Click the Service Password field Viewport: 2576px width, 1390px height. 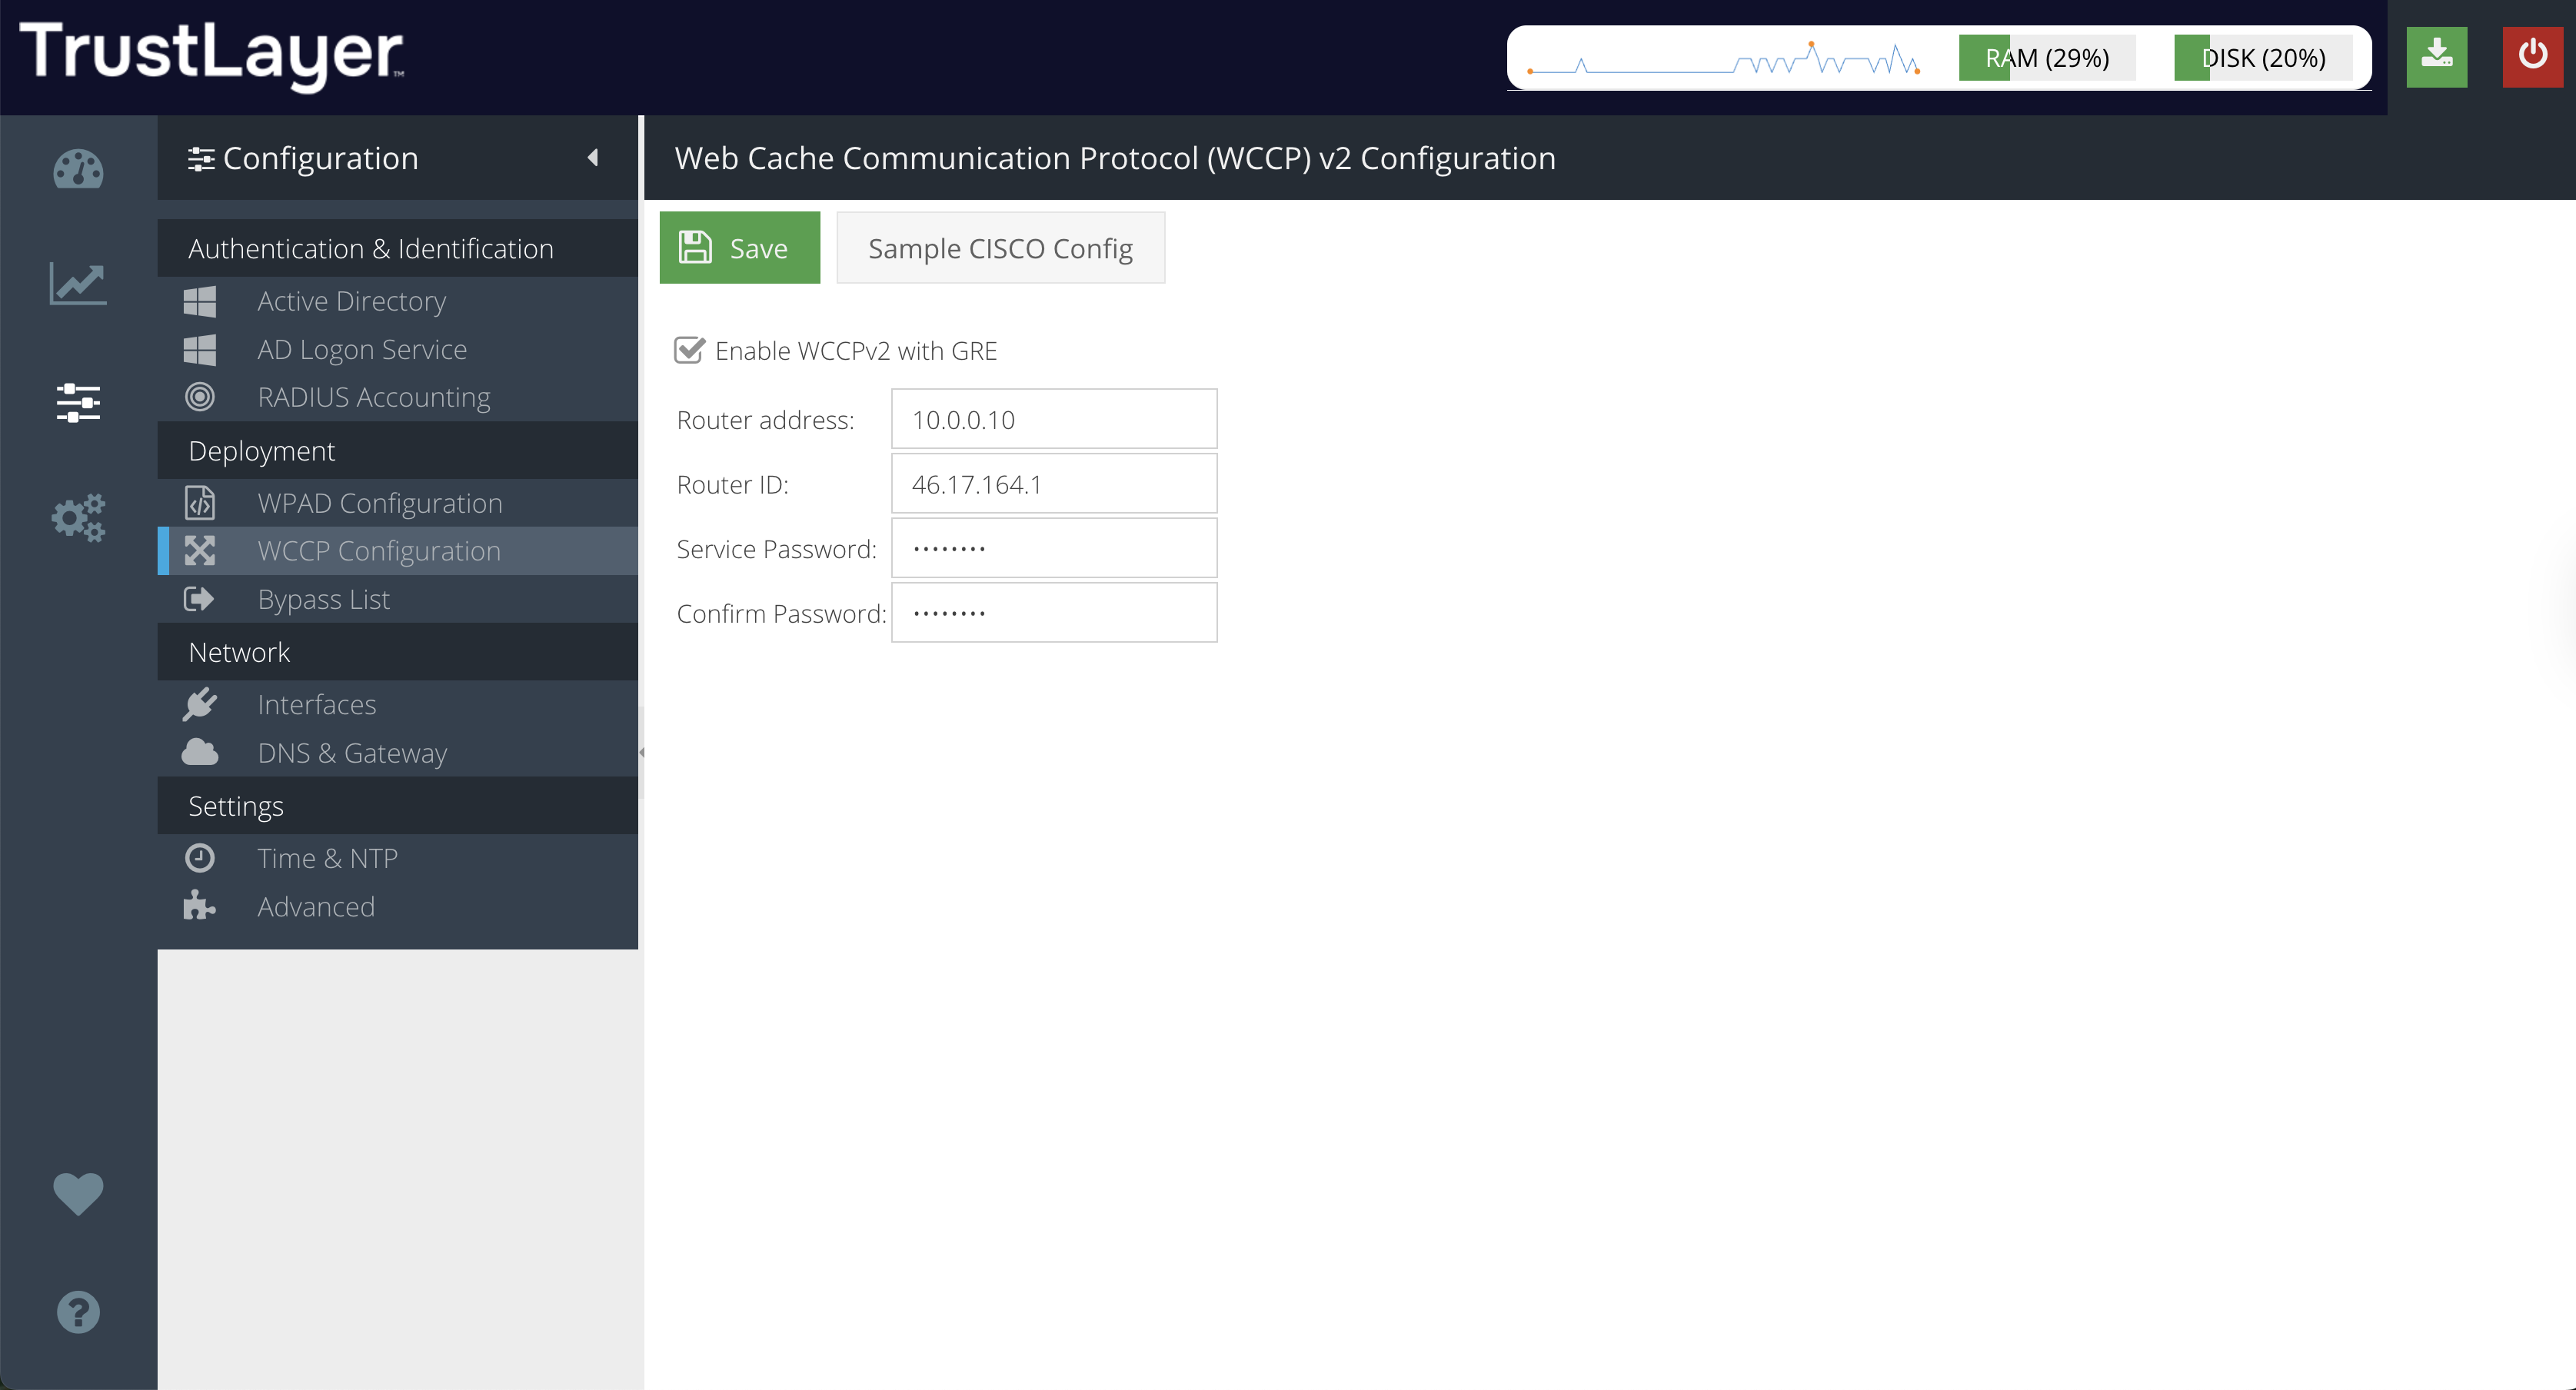pyautogui.click(x=1054, y=548)
